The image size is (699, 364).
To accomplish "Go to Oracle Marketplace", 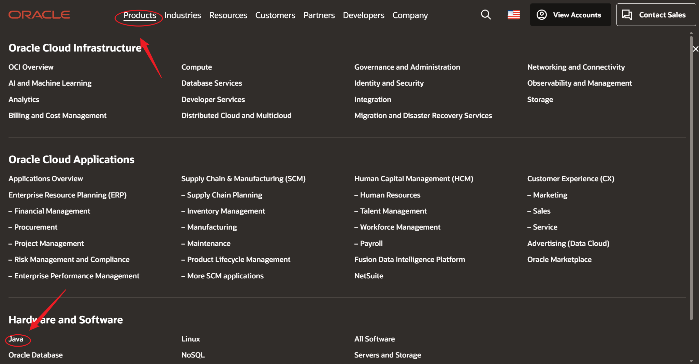I will click(559, 260).
